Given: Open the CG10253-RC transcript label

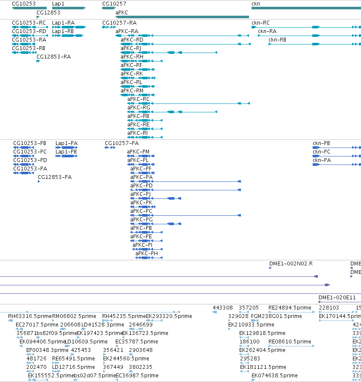Looking at the screenshot, I should 29,23.
